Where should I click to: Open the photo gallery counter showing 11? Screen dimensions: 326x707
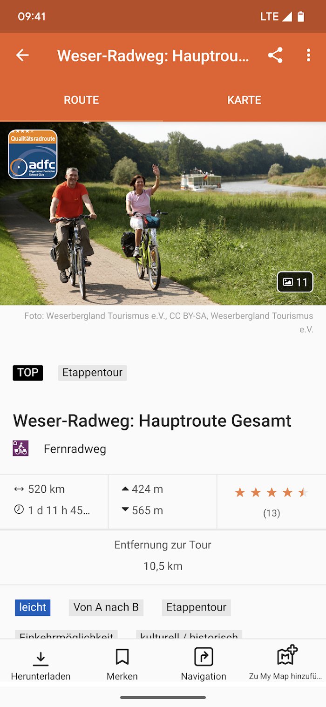295,282
